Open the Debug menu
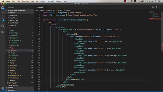Viewport: 163px width, 92px height. pos(43,1)
